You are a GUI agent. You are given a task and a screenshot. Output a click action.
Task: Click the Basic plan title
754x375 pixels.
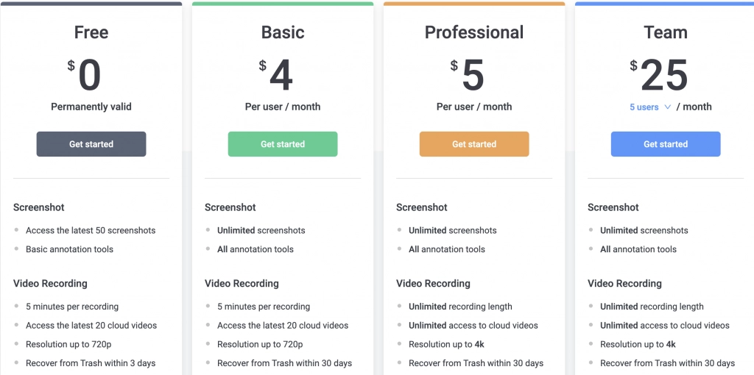pos(283,32)
